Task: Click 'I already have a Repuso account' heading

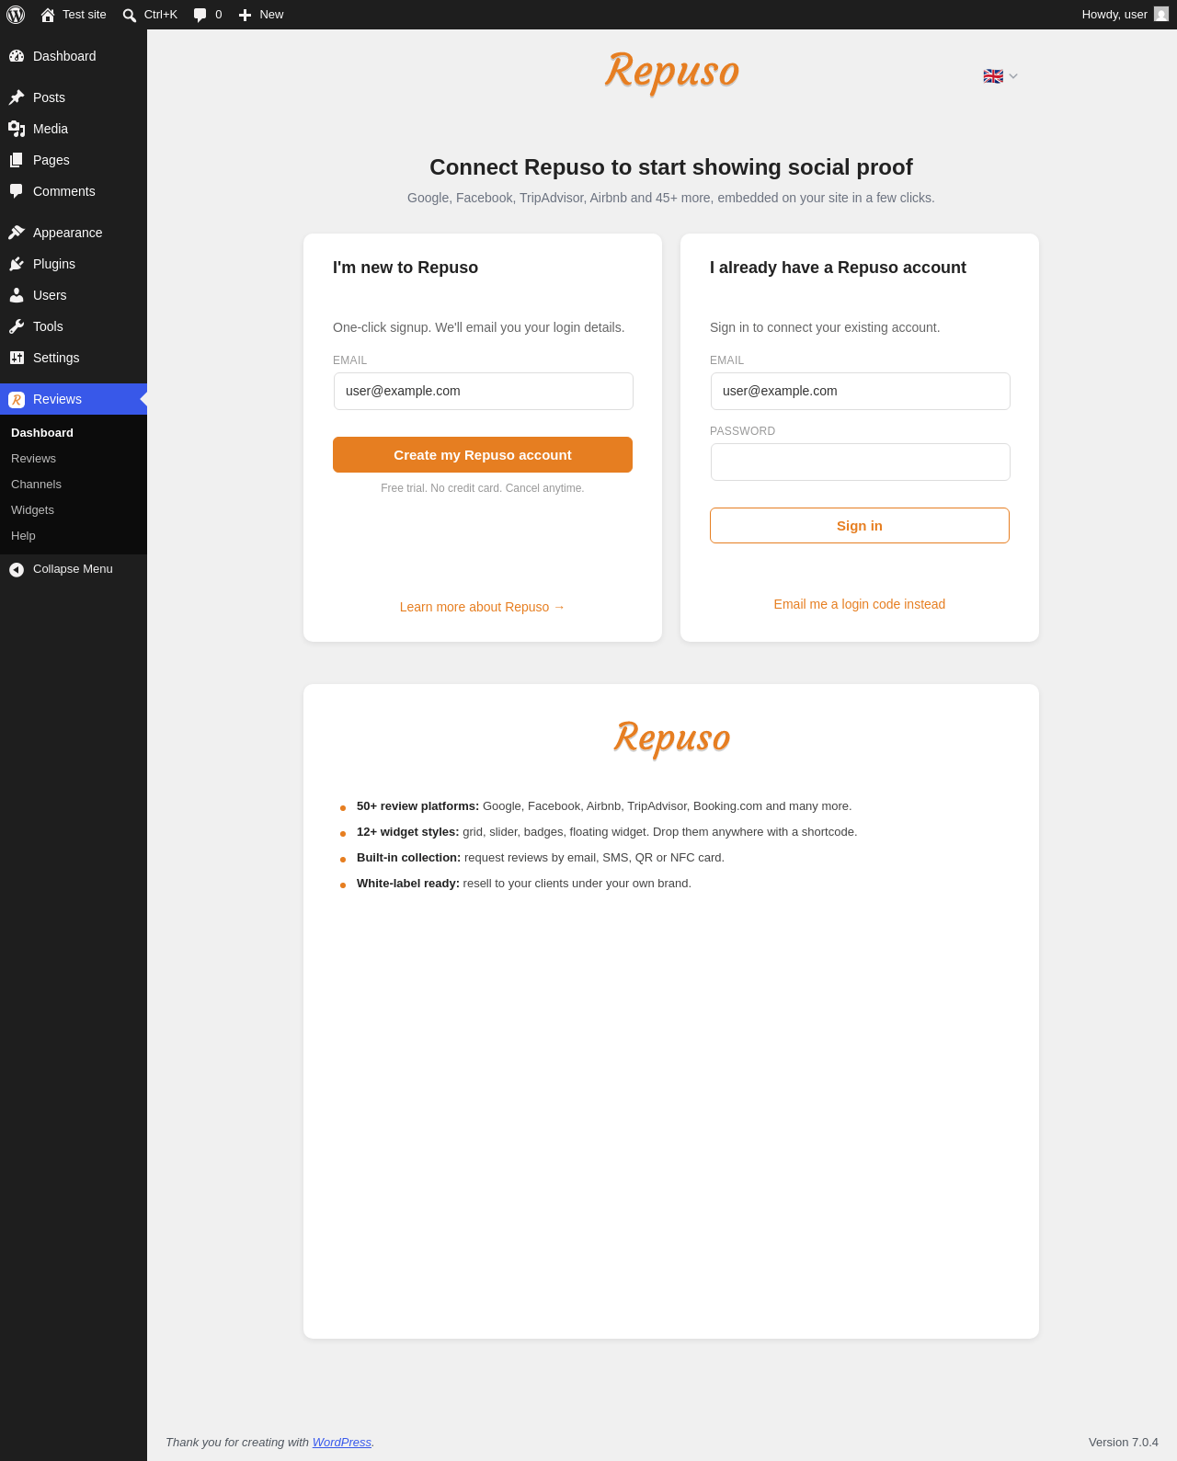Action: (838, 268)
